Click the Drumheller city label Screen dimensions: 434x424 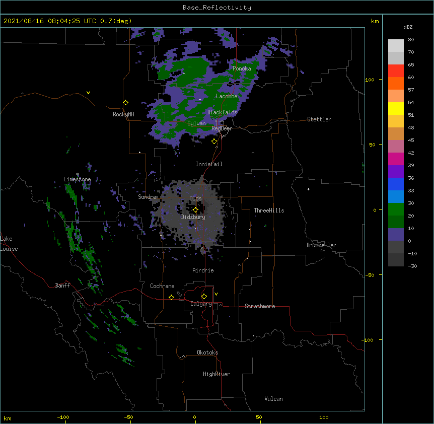point(321,245)
